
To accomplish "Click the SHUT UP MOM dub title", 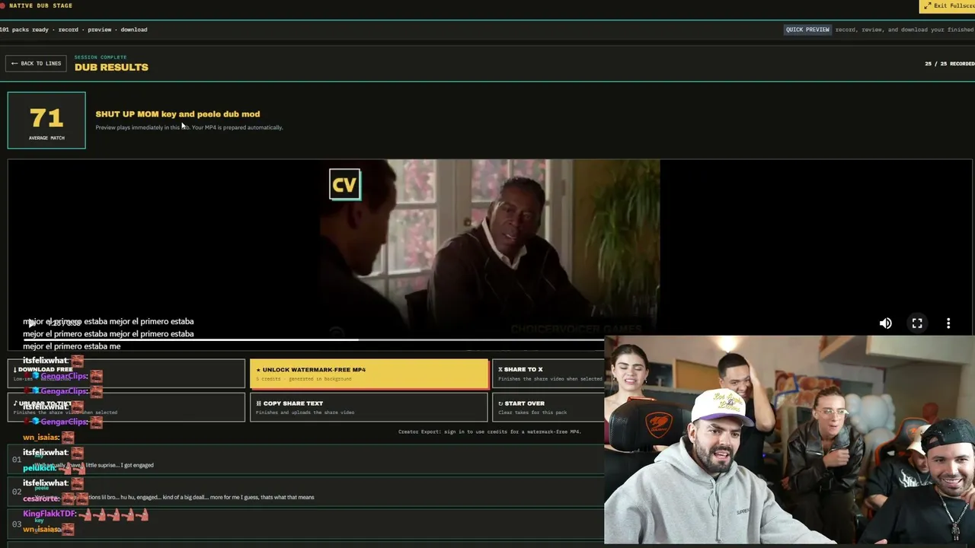I will (x=177, y=114).
